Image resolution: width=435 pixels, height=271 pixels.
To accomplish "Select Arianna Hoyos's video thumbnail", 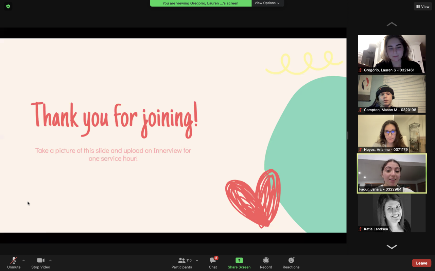I will click(392, 133).
